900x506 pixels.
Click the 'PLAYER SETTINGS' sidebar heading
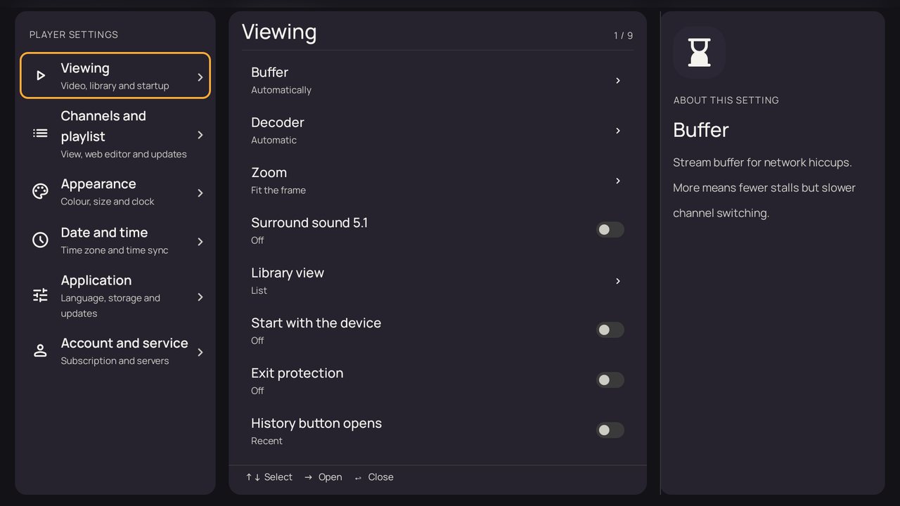pos(74,34)
